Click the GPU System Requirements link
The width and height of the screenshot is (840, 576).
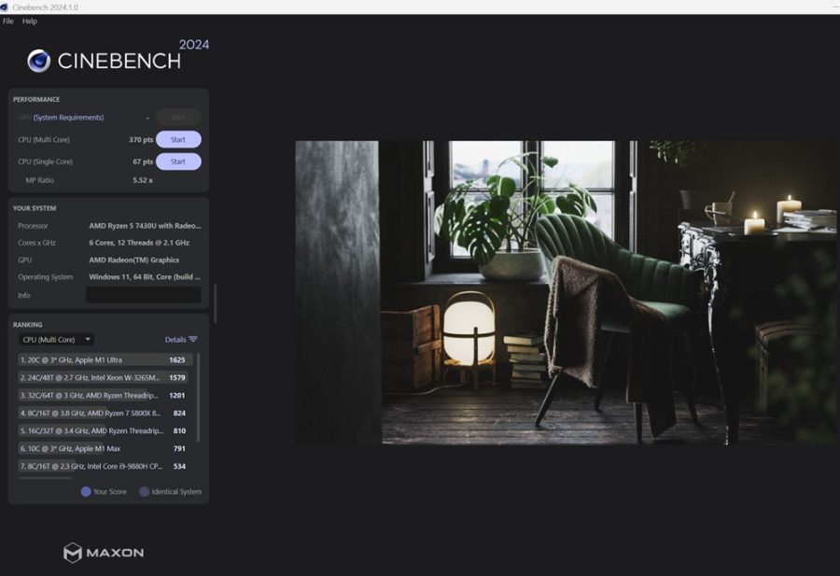(68, 118)
